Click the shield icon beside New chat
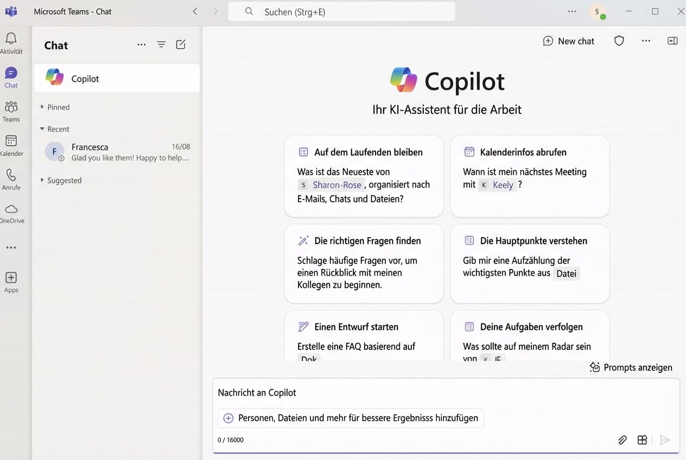This screenshot has width=686, height=460. (x=619, y=41)
